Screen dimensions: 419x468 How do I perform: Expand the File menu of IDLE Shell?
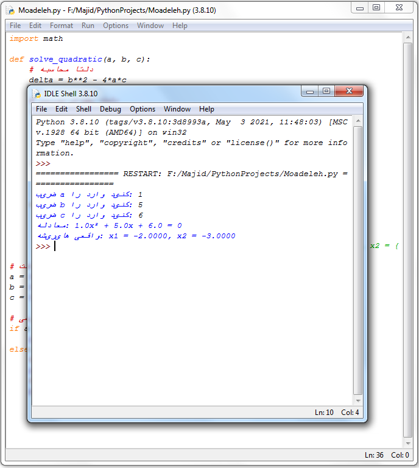click(x=41, y=109)
